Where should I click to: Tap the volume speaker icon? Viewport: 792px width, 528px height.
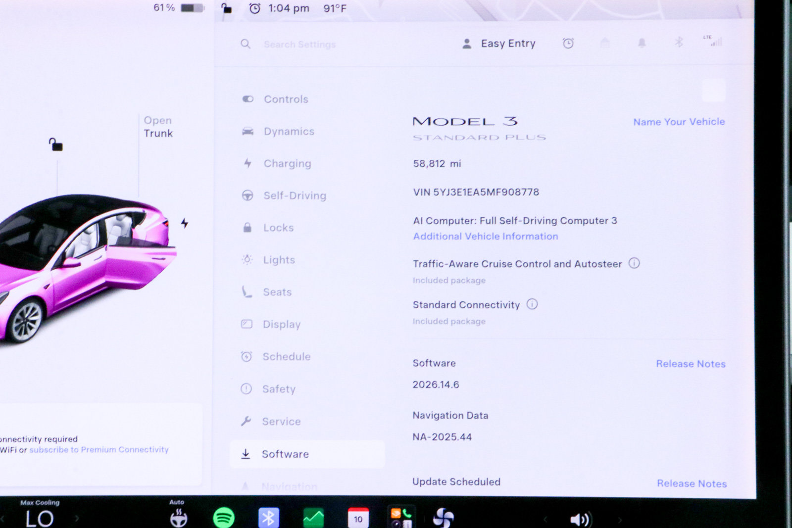(580, 519)
